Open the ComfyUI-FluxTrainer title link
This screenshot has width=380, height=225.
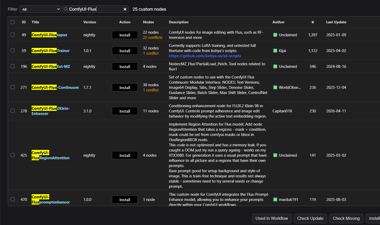pos(51,51)
